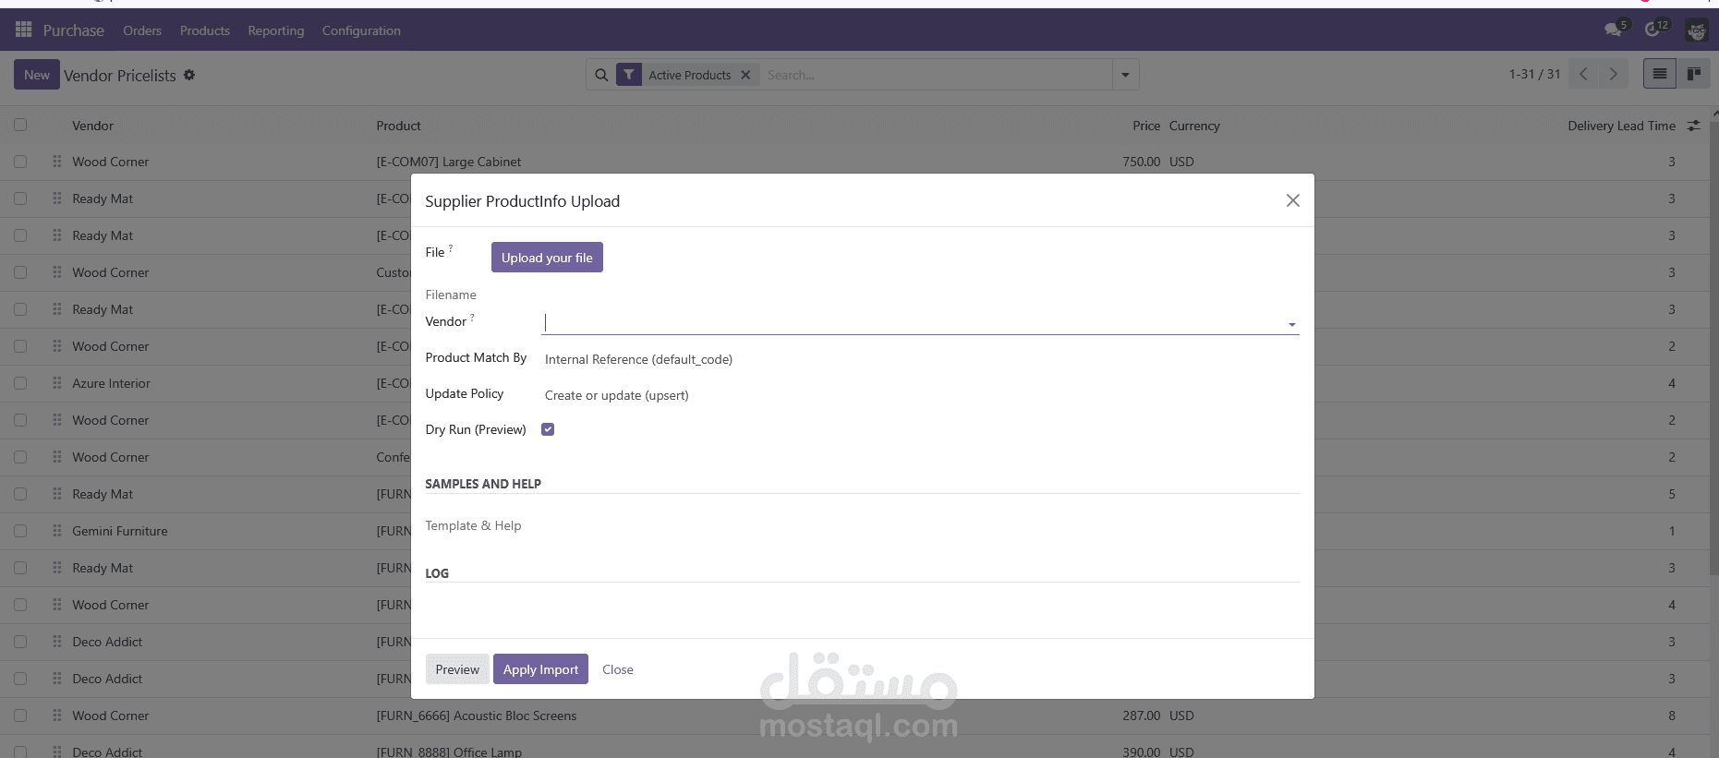Open the user avatar menu
Screen dimensions: 1719x758
(x=1697, y=30)
